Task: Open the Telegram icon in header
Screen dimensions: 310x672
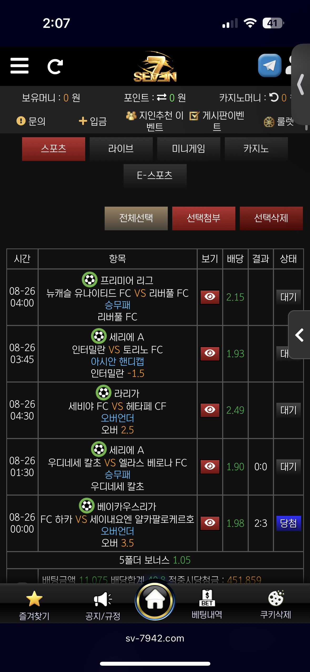Action: [x=270, y=65]
